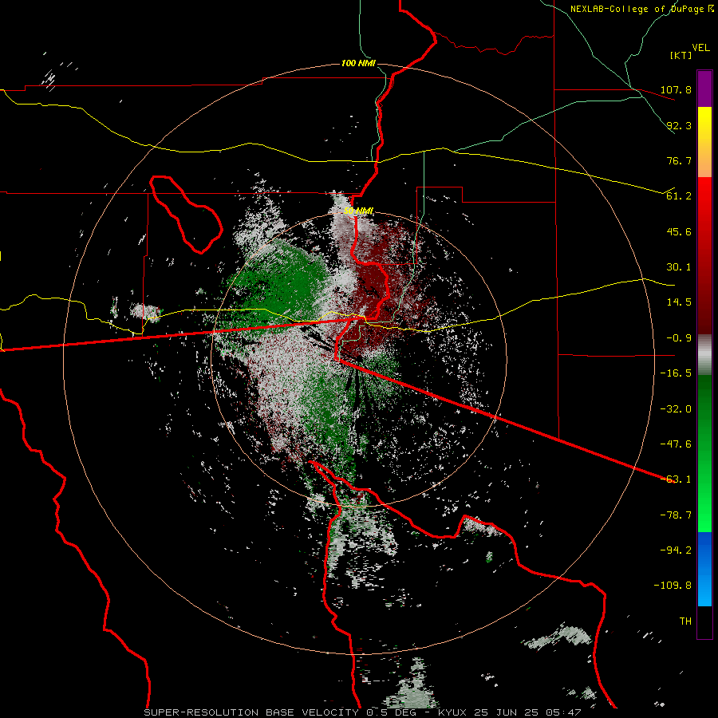Select the -63.1 knot scale value
The width and height of the screenshot is (718, 718).
677,479
